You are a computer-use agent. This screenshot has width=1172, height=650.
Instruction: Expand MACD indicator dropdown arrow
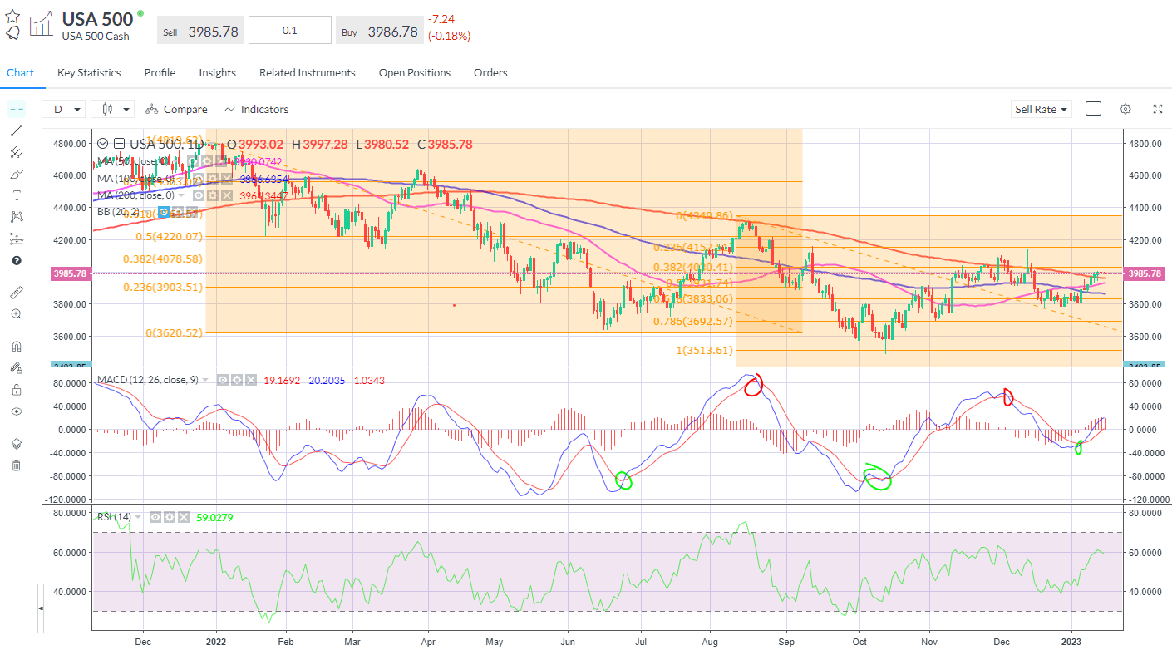(x=205, y=380)
